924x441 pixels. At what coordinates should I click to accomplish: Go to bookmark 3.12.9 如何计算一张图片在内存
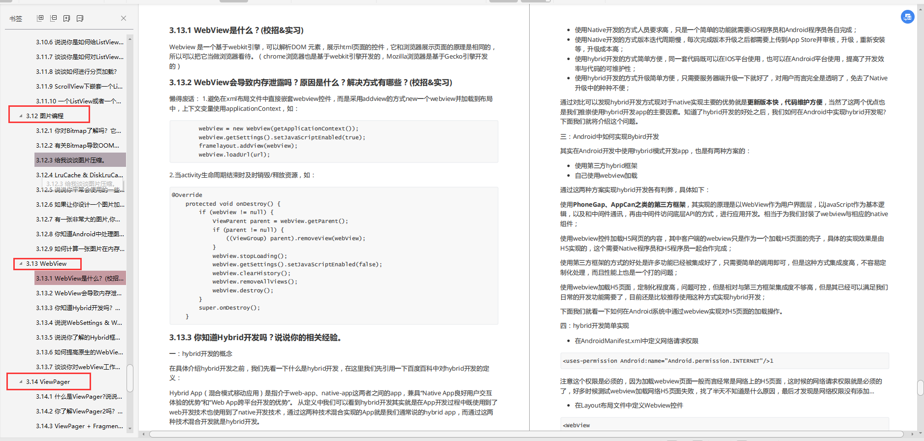(80, 249)
